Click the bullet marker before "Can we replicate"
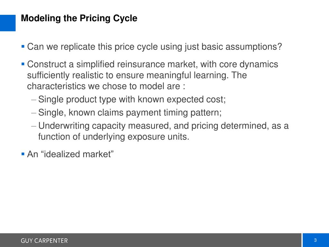329x247 pixels. click(23, 47)
